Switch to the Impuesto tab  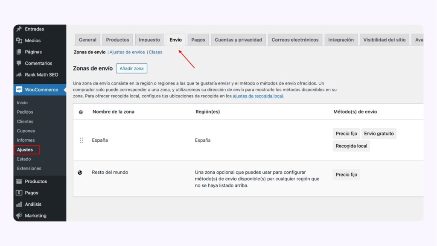[x=149, y=39]
